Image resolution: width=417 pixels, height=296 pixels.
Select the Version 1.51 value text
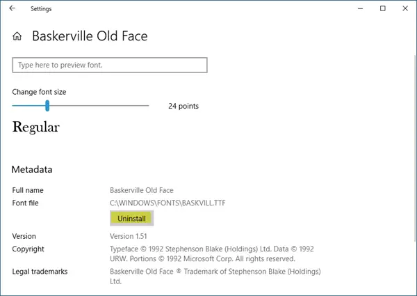pos(129,236)
